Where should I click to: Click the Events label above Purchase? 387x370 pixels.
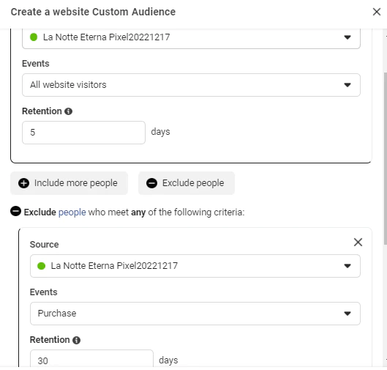pos(43,292)
